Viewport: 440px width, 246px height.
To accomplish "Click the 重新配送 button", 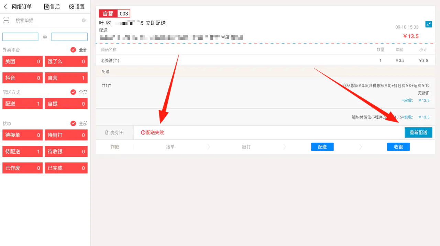I will click(x=418, y=132).
